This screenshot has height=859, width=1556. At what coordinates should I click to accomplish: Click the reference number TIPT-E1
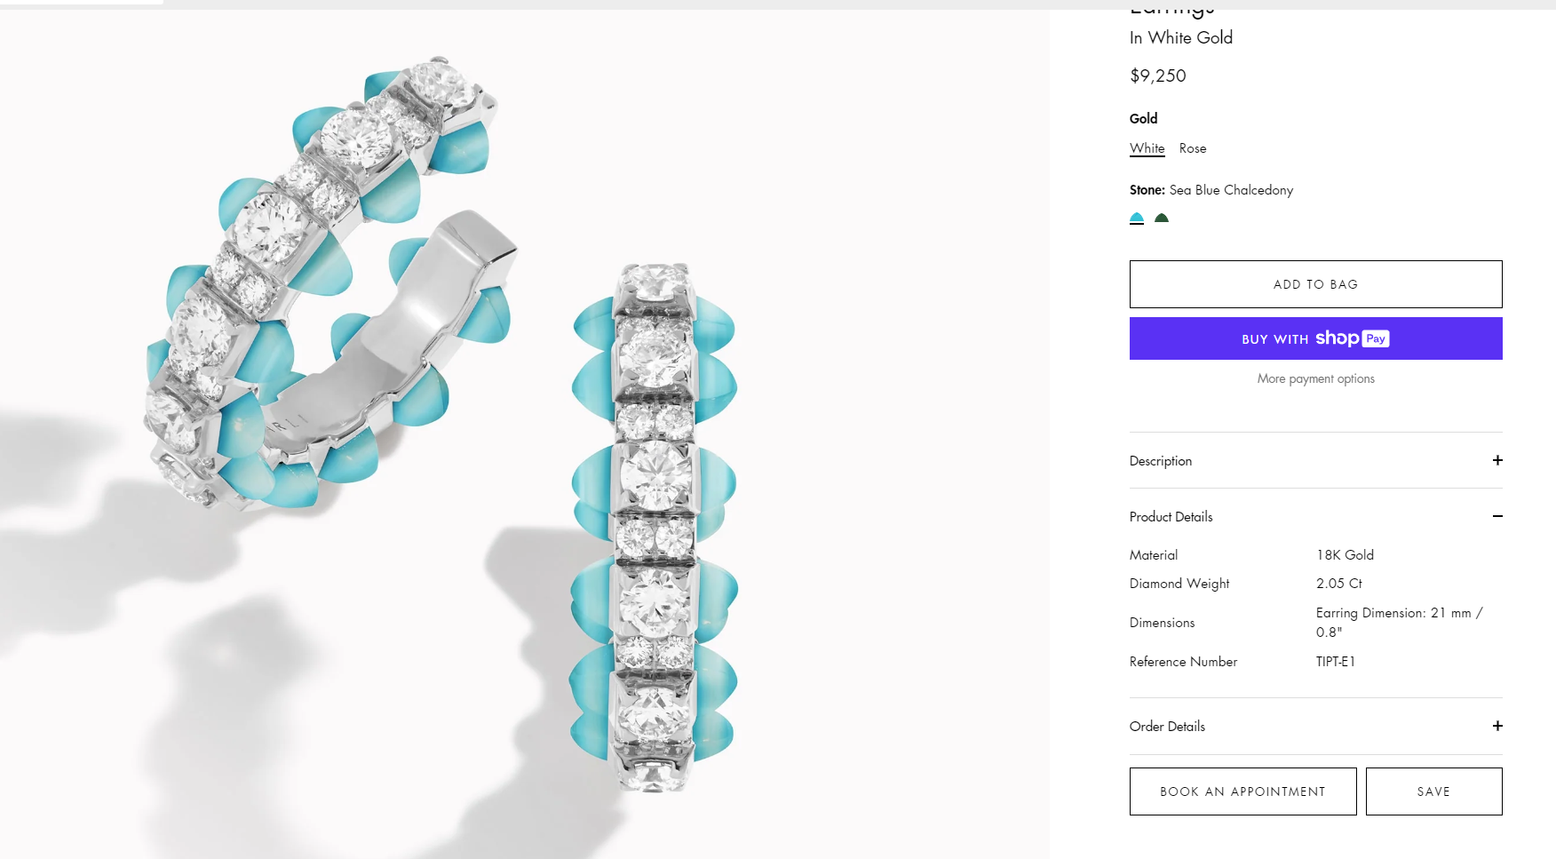pyautogui.click(x=1336, y=662)
